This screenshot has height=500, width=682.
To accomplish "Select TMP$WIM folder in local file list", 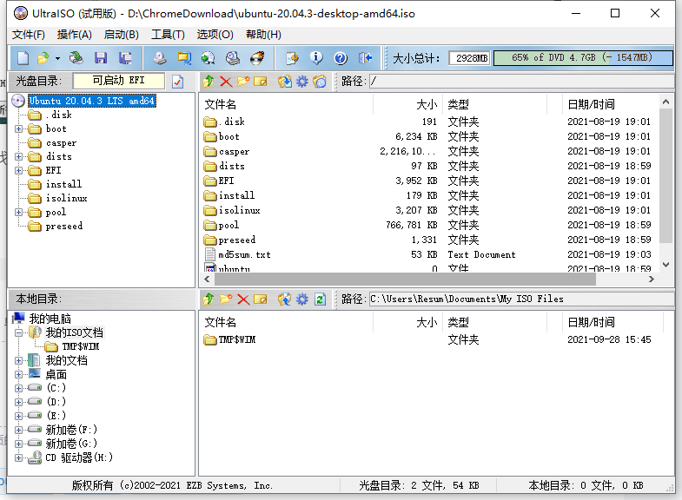I will coord(236,339).
